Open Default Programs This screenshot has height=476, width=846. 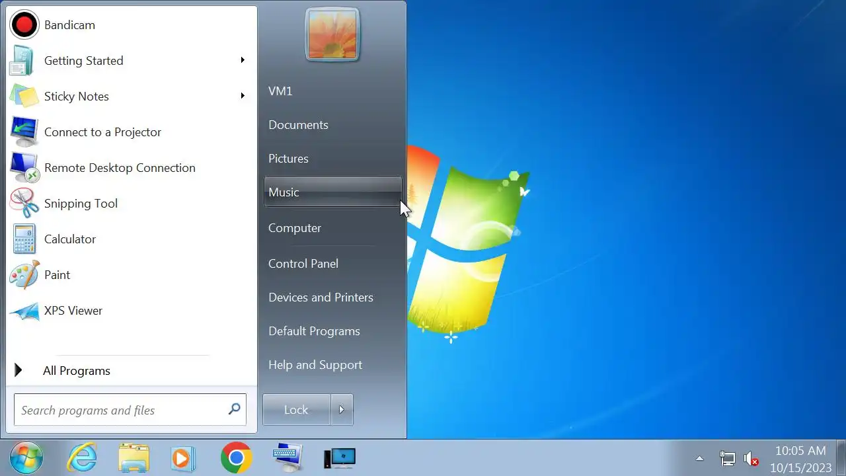[332, 331]
